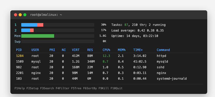Click the 1.2G VIRT value

click(76, 62)
